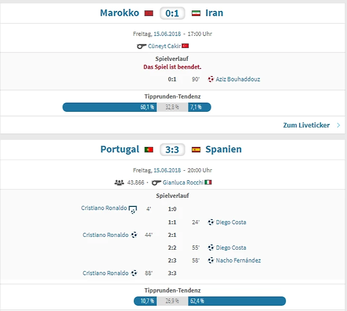Open the Zum Liveticker link
The width and height of the screenshot is (347, 311).
pyautogui.click(x=306, y=126)
